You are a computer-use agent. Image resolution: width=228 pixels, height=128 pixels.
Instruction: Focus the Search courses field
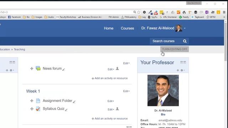pos(166,41)
